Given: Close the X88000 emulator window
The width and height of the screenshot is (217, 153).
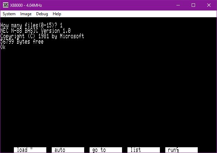Looking at the screenshot, I should (x=209, y=5).
